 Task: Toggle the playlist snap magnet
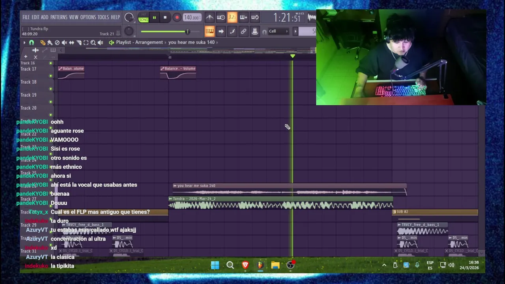point(32,43)
